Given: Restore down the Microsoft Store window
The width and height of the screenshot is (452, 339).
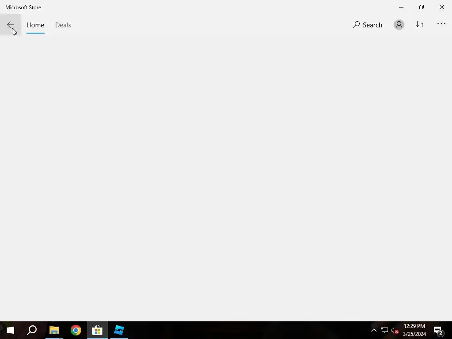Looking at the screenshot, I should (422, 7).
